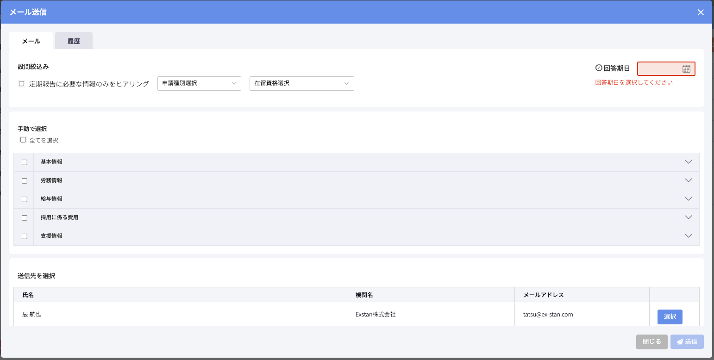
Task: Tick the 基本情報 checkbox
Action: [x=25, y=162]
